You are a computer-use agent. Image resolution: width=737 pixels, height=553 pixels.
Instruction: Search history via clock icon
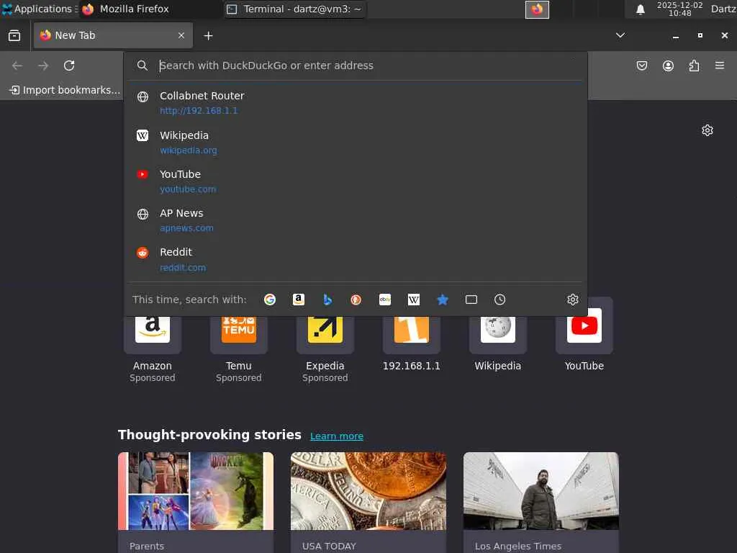499,300
